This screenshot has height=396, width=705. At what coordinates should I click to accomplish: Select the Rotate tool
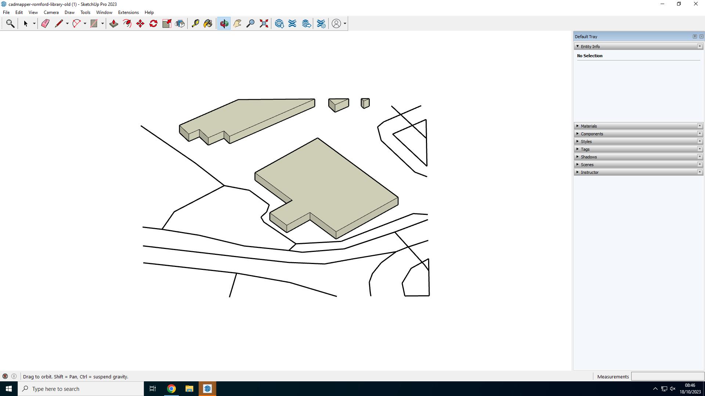pos(153,23)
